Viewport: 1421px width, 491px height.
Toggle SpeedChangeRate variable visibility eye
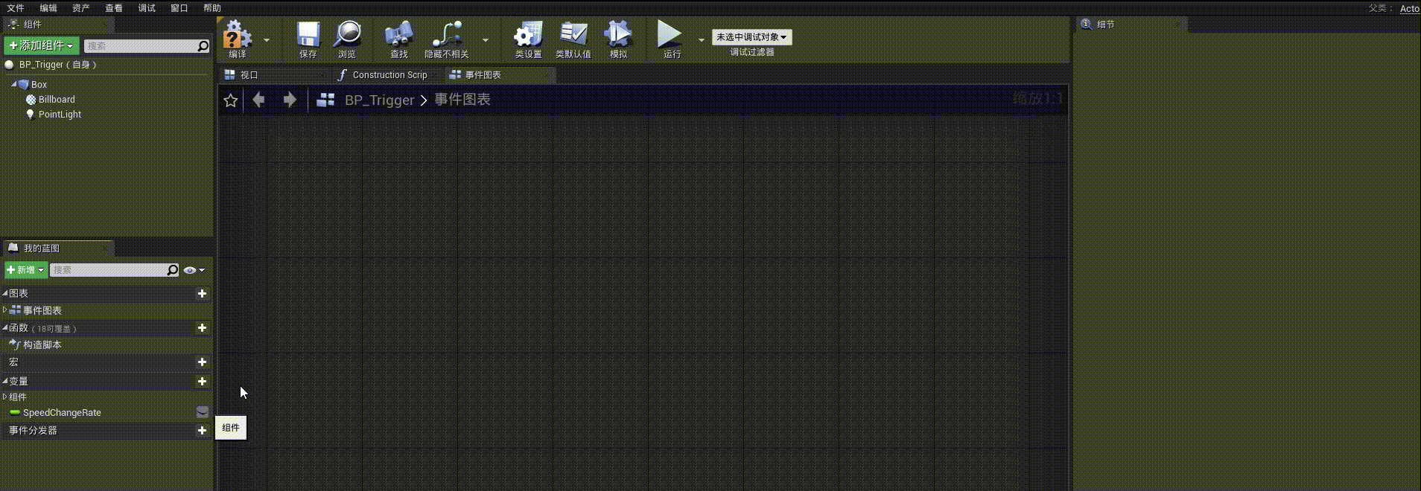coord(202,412)
